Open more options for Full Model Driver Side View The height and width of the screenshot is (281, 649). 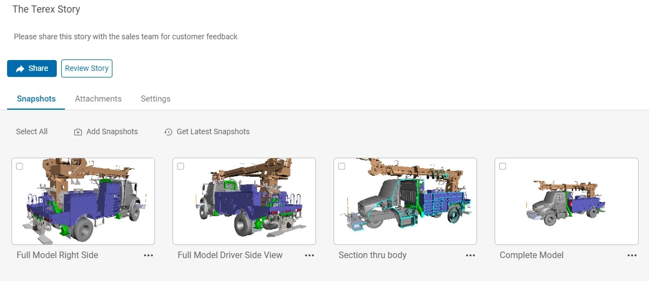point(309,255)
